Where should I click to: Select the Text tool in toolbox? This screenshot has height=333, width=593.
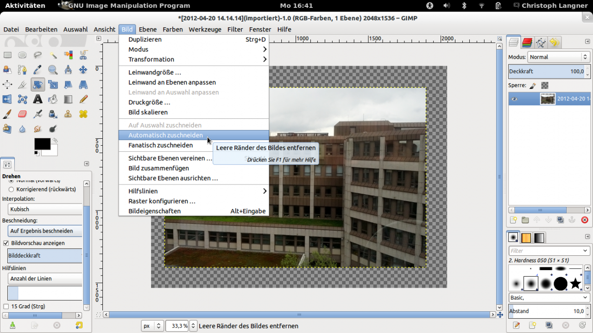pyautogui.click(x=38, y=99)
